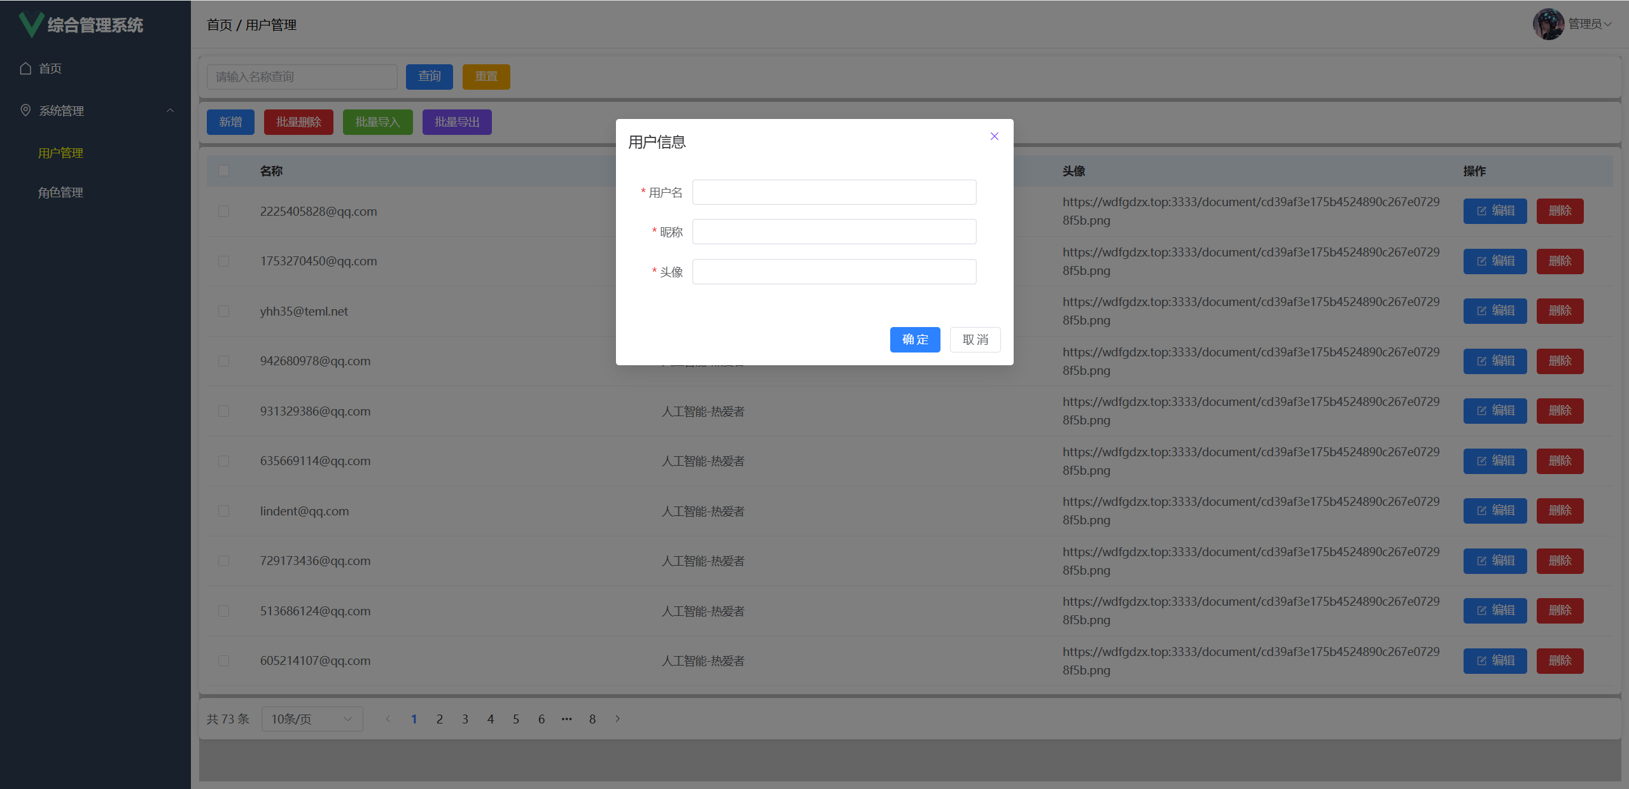
Task: Click into the 用户名 input field
Action: tap(834, 192)
